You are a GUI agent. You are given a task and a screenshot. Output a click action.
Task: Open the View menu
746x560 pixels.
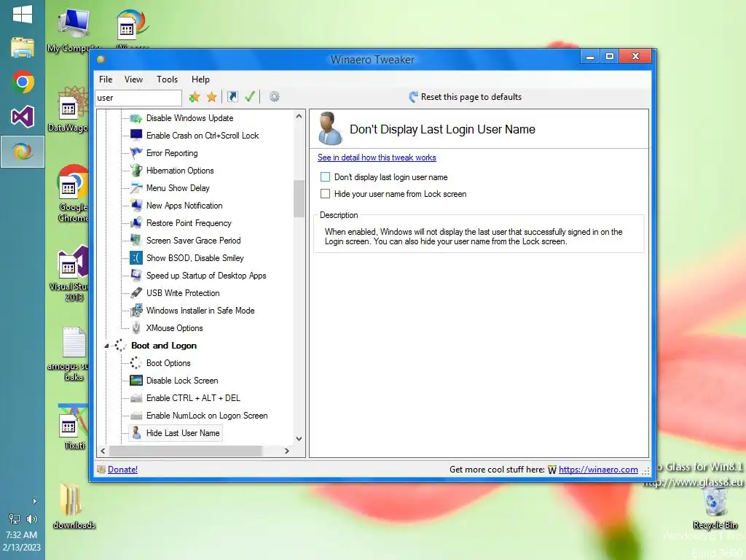pyautogui.click(x=134, y=79)
